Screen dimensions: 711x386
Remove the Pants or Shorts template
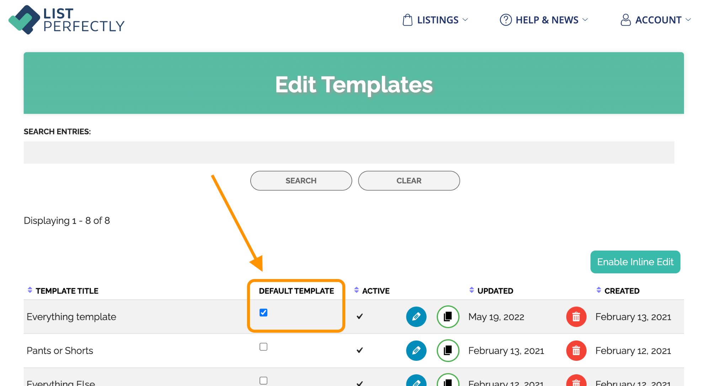coord(576,350)
